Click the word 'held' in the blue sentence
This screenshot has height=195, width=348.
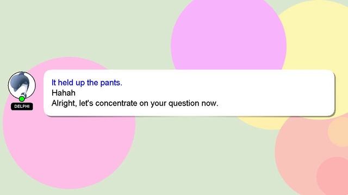pos(66,83)
